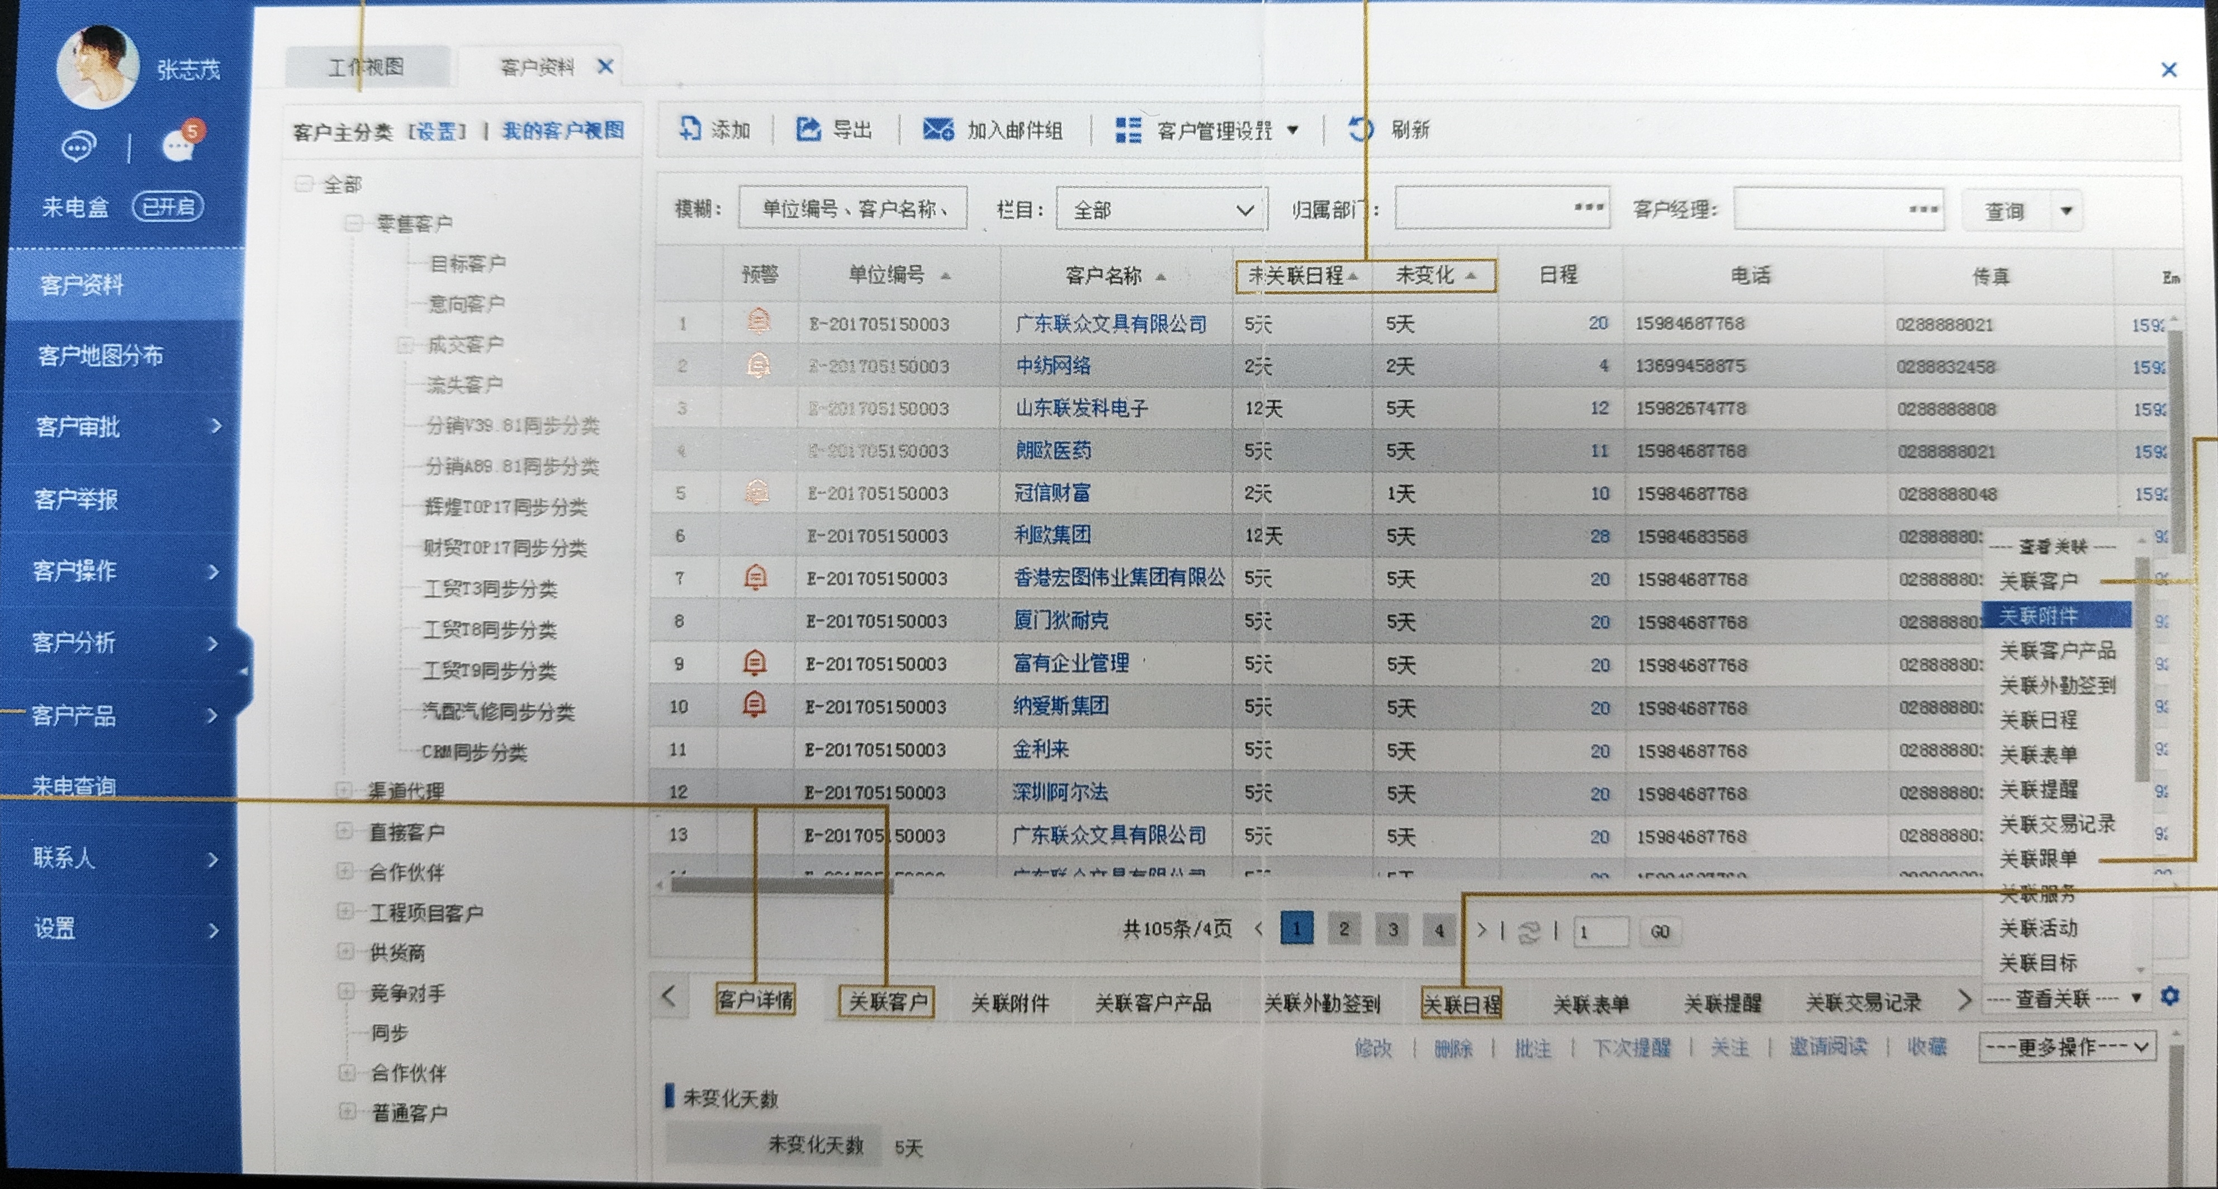2218x1189 pixels.
Task: Click the pagination refresh icon
Action: click(x=1529, y=931)
